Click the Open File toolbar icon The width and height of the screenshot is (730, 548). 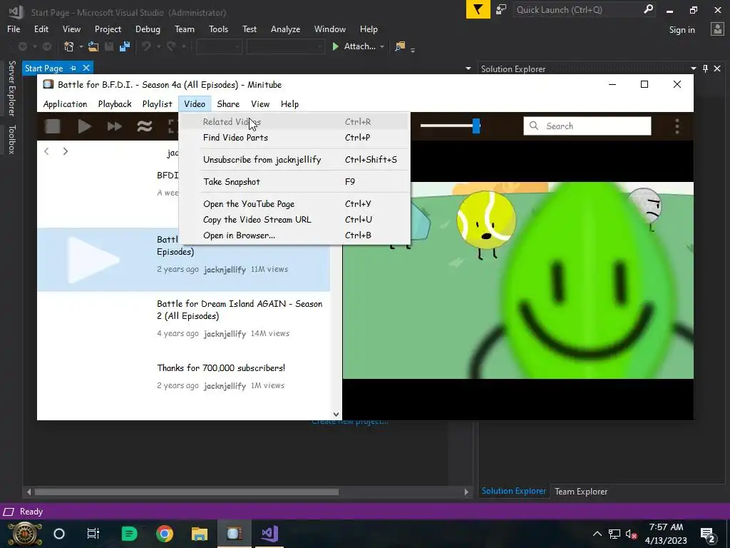click(x=93, y=46)
